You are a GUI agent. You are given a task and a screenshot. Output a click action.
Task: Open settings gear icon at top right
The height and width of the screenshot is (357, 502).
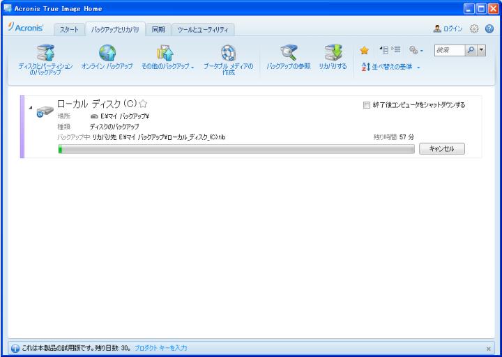[474, 29]
